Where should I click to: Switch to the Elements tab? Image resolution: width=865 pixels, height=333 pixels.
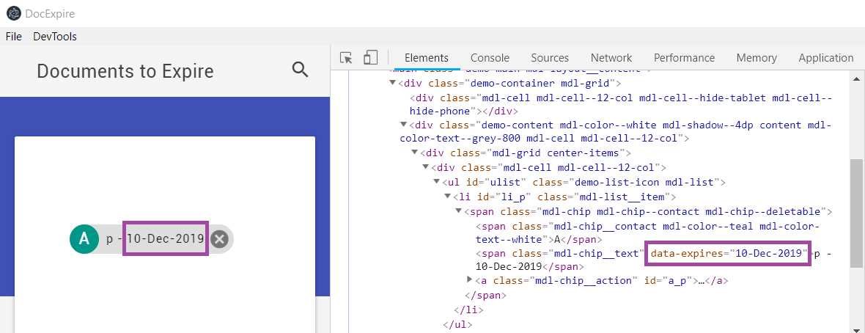[427, 58]
